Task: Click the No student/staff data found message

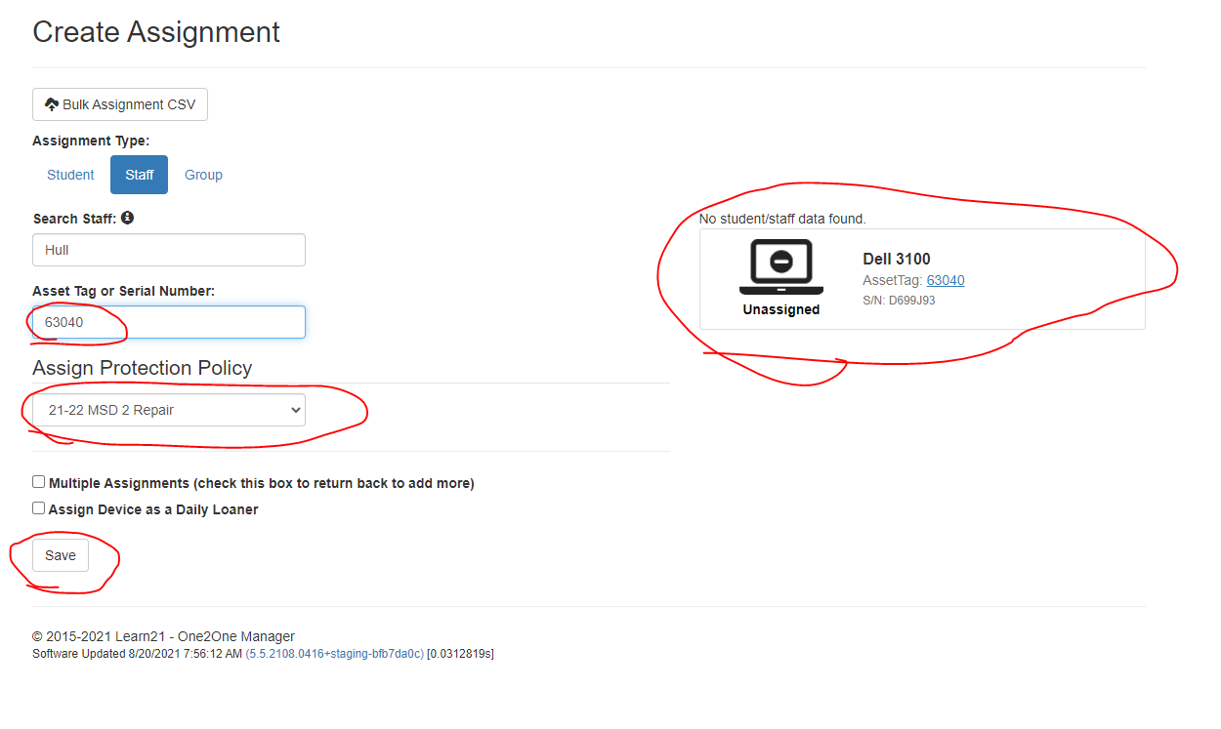Action: [782, 219]
